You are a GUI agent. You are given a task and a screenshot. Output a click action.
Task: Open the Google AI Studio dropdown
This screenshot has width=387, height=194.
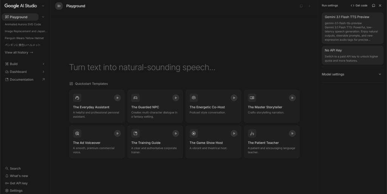43,6
